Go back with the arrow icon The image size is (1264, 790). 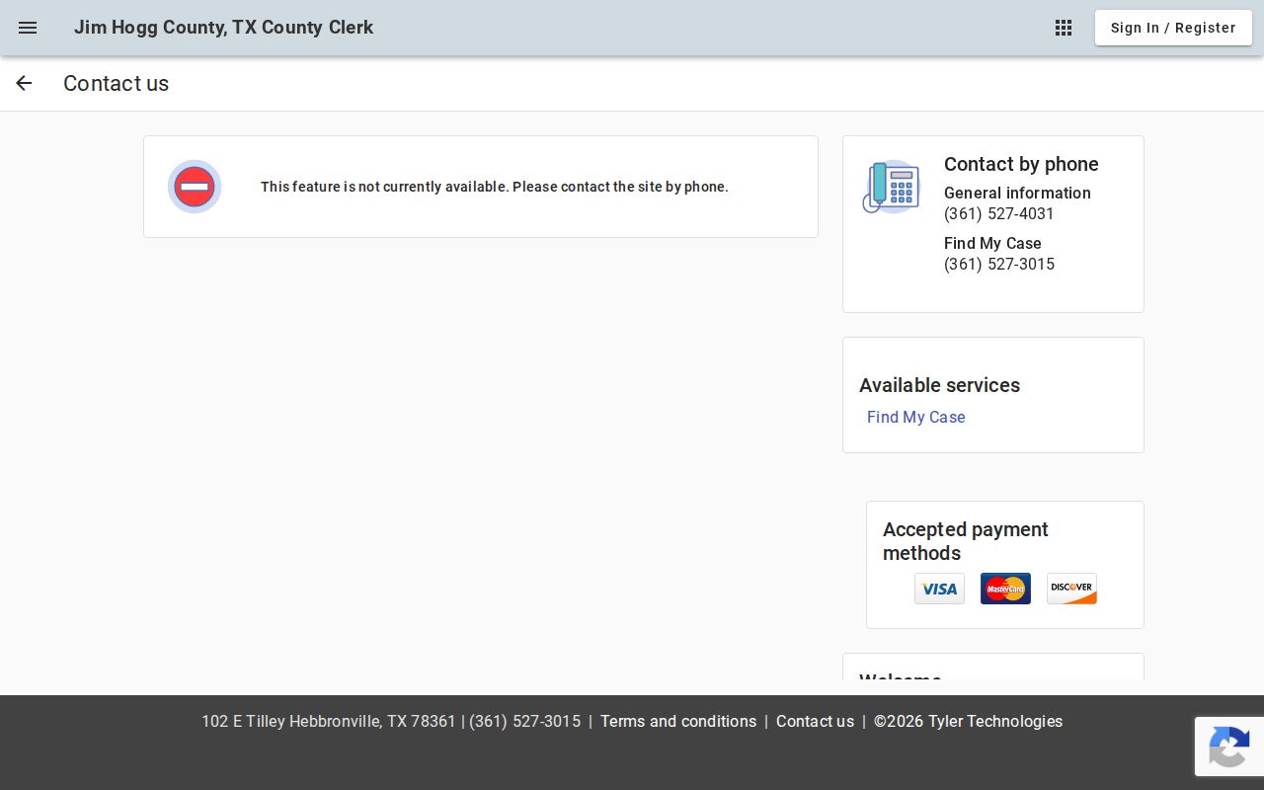(24, 83)
